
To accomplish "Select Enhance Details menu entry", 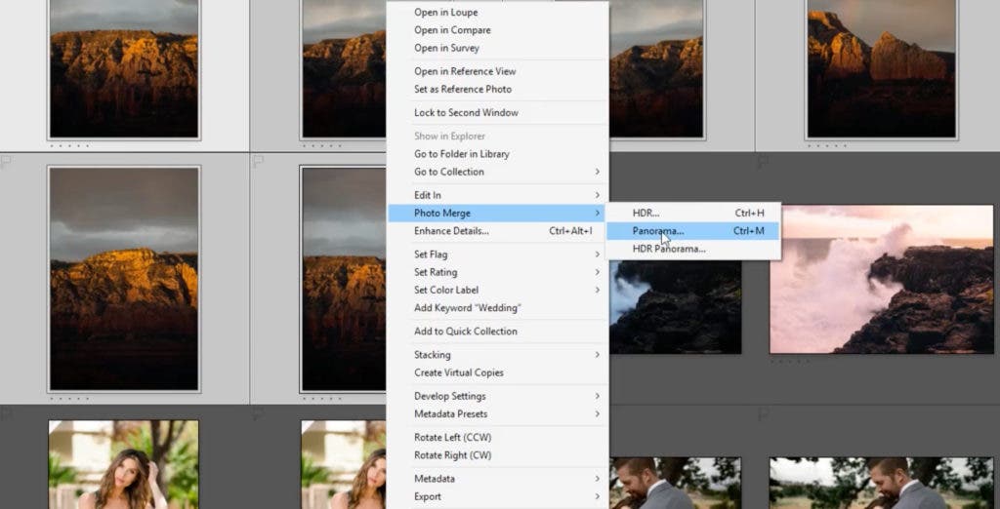I will coord(451,231).
